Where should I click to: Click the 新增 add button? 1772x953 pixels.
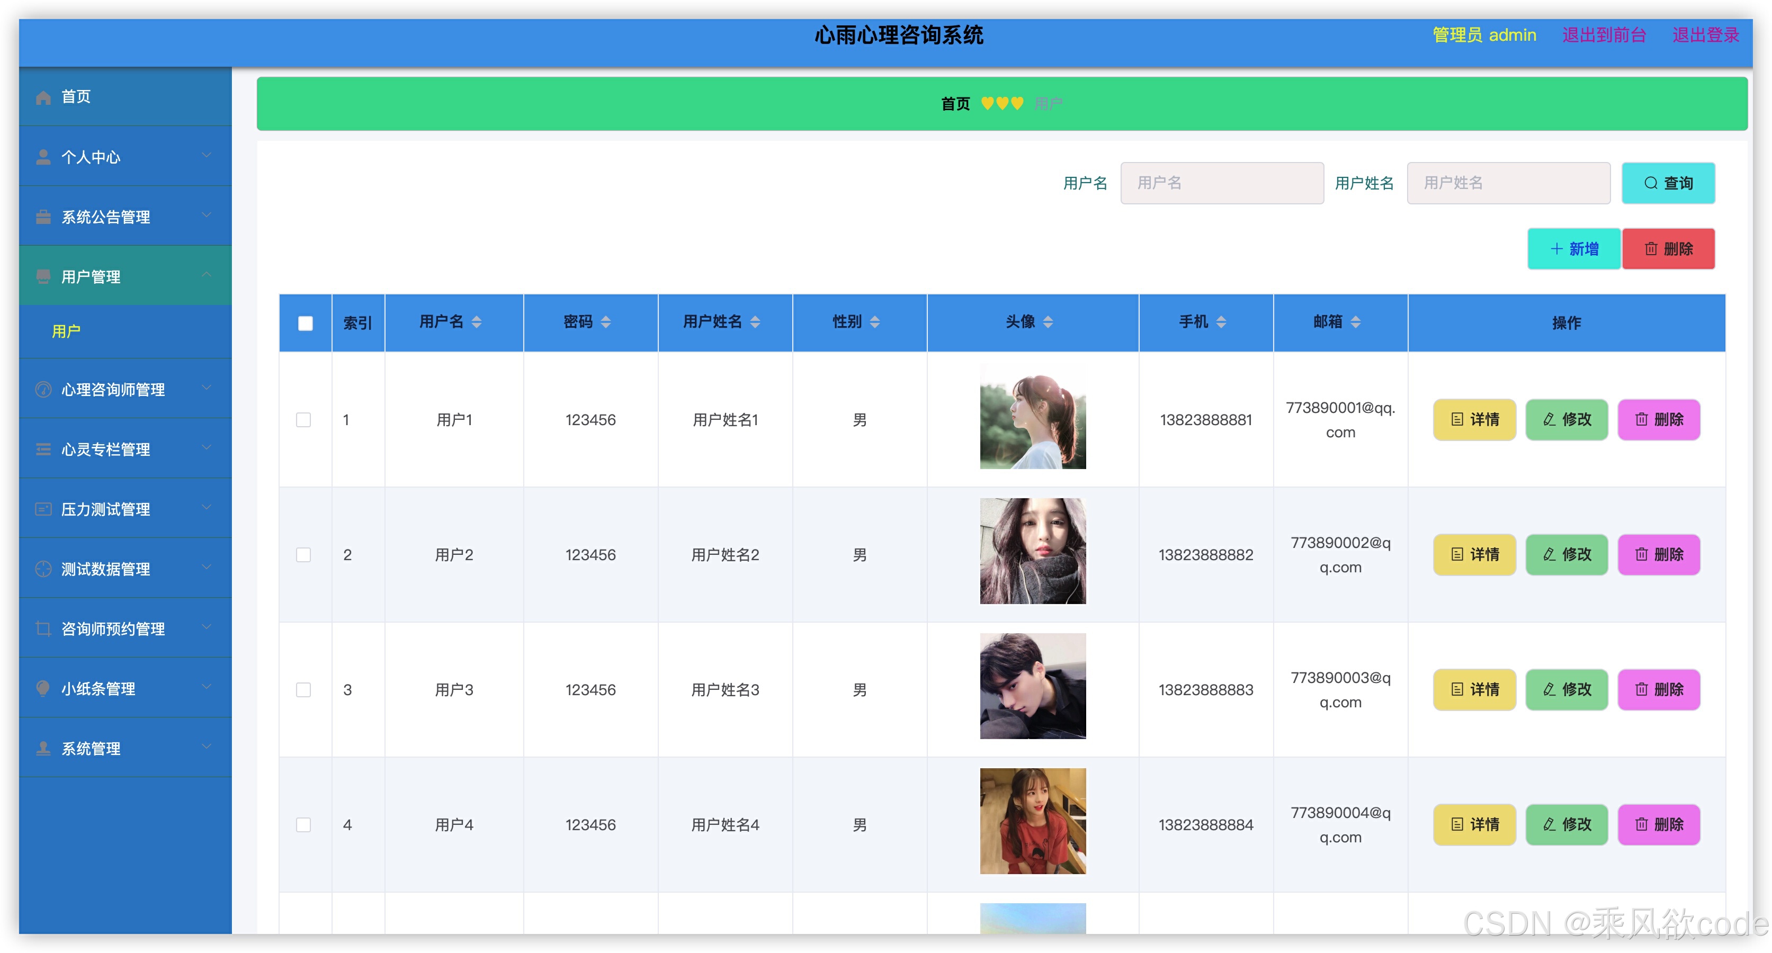pos(1573,249)
